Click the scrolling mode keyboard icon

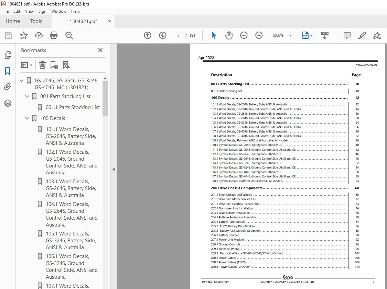coord(324,35)
